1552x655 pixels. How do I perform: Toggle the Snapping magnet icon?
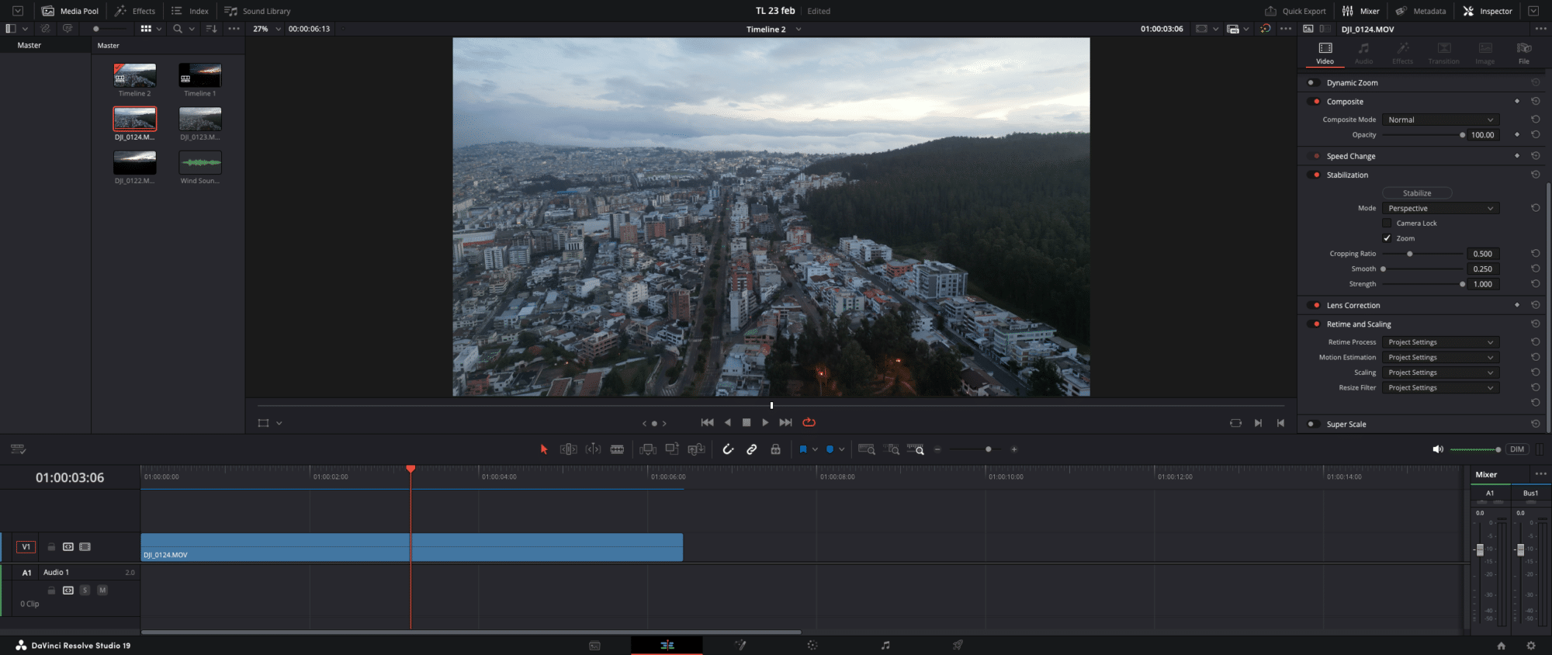[x=728, y=449]
